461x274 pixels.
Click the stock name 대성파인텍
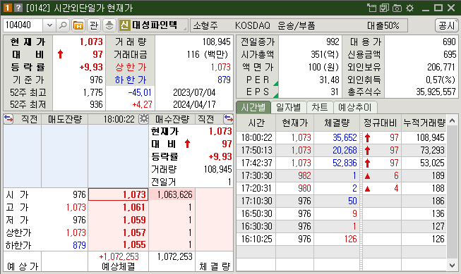coord(155,25)
